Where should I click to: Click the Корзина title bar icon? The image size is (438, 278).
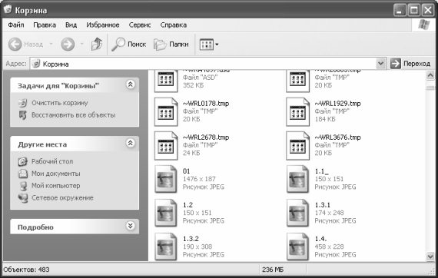click(8, 10)
